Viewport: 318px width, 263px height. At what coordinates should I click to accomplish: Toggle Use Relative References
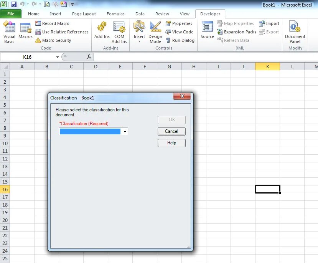[x=62, y=32]
